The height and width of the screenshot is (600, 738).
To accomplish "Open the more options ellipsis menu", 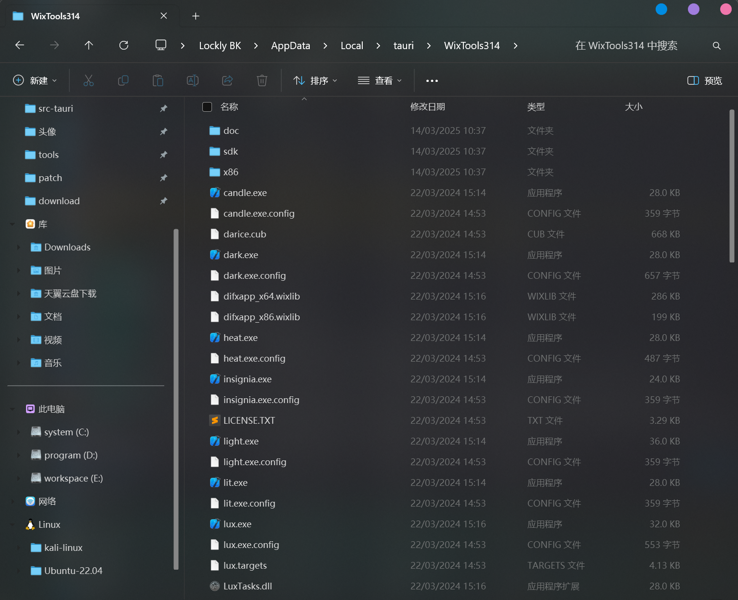I will (x=432, y=80).
